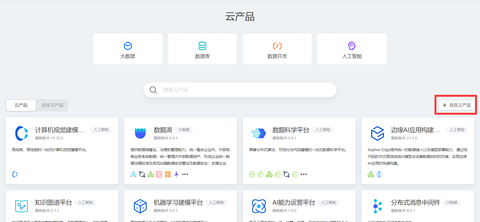Click the gray cycle-arrows icon in 数据湖 card
The height and width of the screenshot is (222, 480).
click(x=142, y=174)
